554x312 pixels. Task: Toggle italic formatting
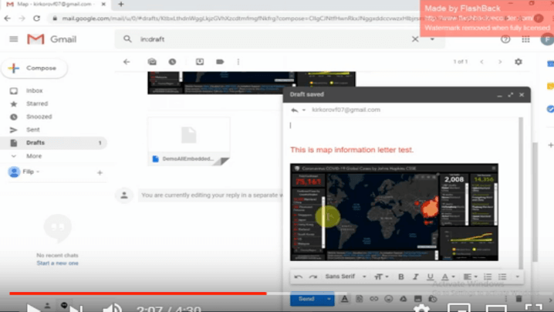click(x=415, y=277)
